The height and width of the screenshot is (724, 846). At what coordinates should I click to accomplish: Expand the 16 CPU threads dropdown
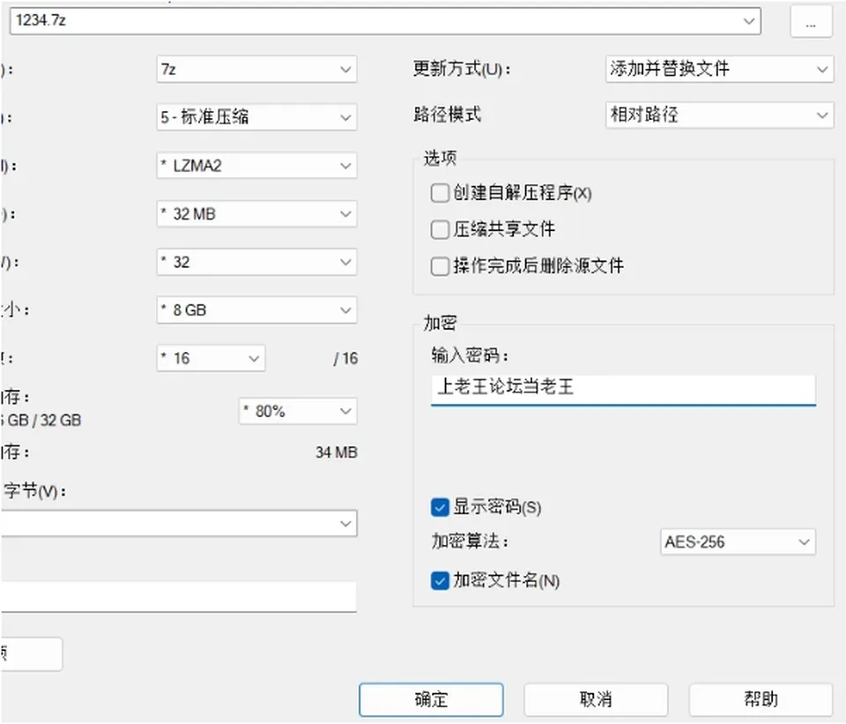pos(211,358)
